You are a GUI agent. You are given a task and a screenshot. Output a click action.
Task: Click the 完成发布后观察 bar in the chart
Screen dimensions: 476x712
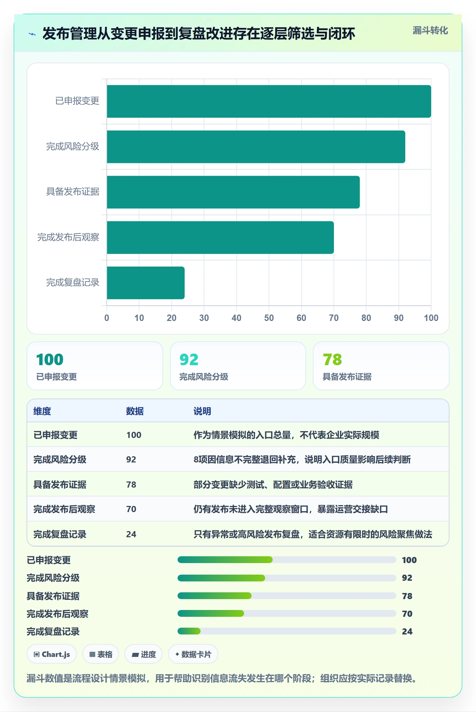point(220,238)
